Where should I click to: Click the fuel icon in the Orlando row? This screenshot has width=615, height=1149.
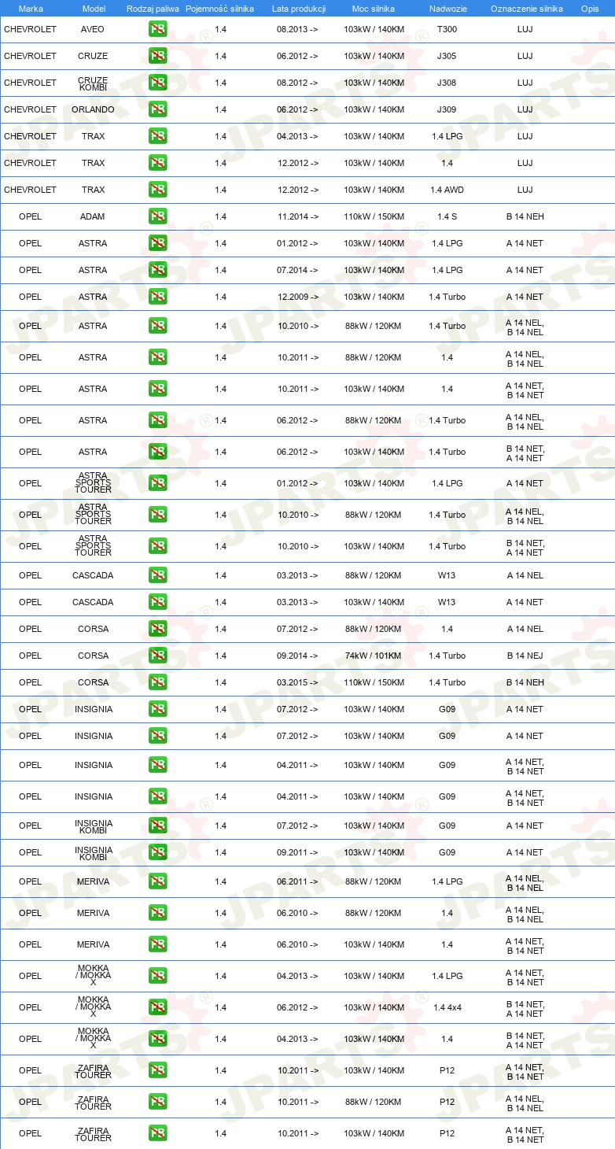[157, 109]
